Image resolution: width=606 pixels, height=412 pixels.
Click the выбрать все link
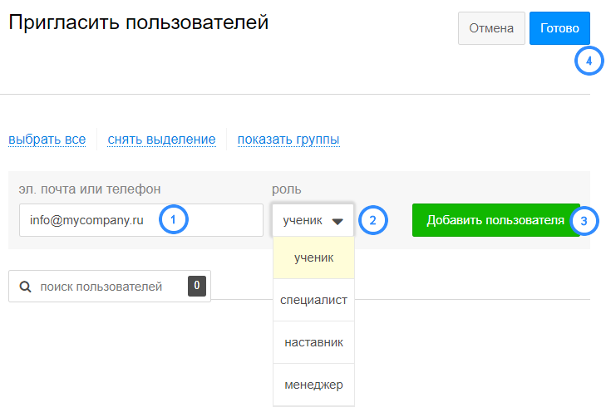tap(47, 140)
